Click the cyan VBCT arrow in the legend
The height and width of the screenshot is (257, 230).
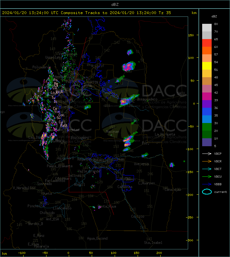207,169
